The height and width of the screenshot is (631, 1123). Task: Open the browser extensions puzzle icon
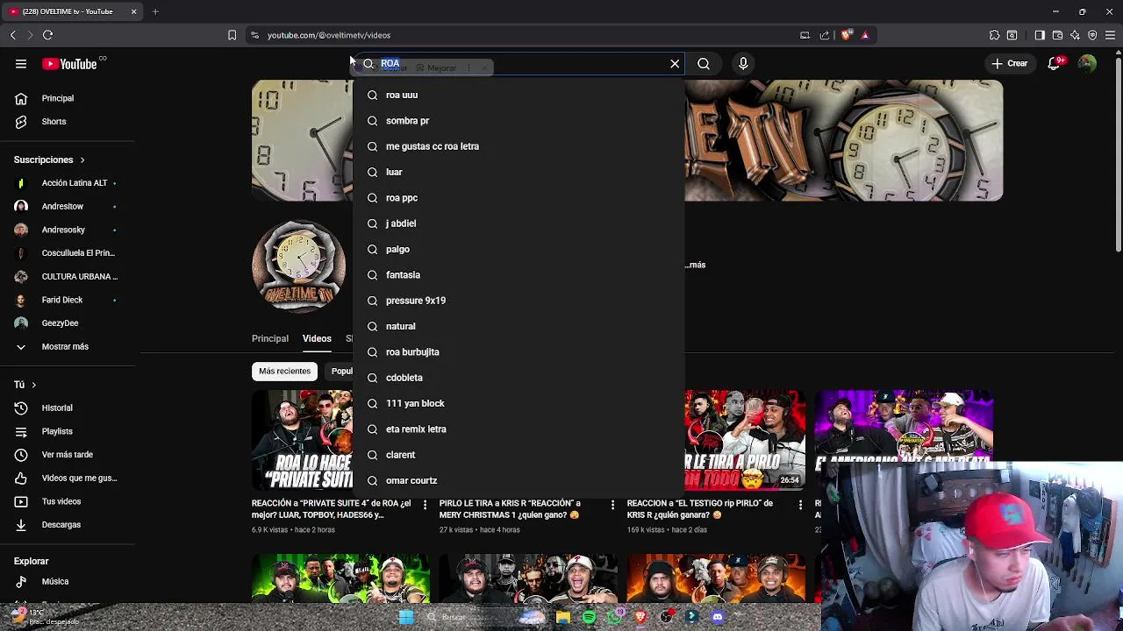pyautogui.click(x=994, y=35)
